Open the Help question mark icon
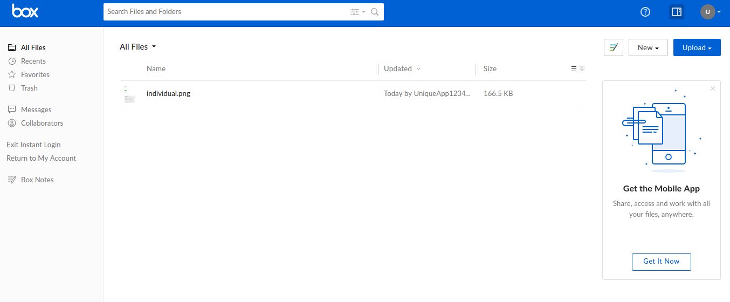 coord(645,12)
